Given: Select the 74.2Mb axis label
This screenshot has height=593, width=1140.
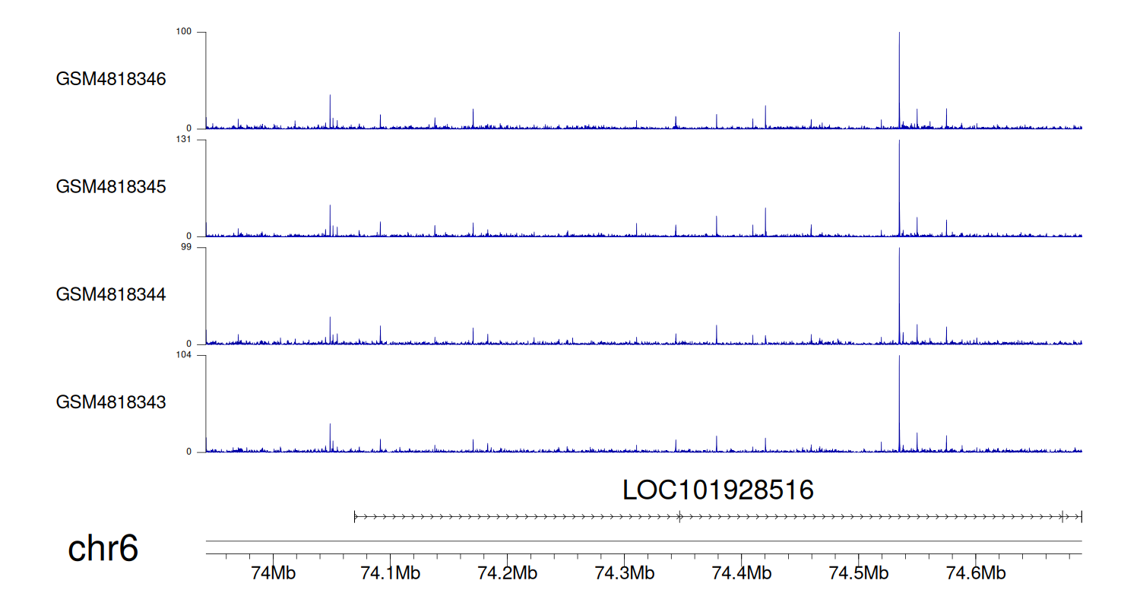Looking at the screenshot, I should tap(507, 573).
